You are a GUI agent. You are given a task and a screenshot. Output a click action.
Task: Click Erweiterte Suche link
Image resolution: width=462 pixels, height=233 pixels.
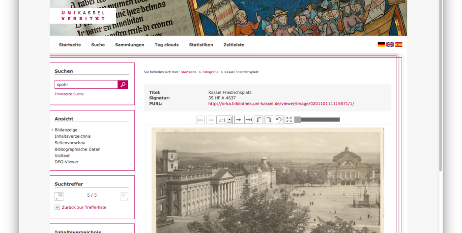(69, 94)
